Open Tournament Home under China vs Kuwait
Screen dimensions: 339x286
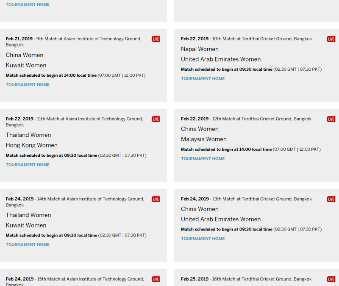coord(28,85)
